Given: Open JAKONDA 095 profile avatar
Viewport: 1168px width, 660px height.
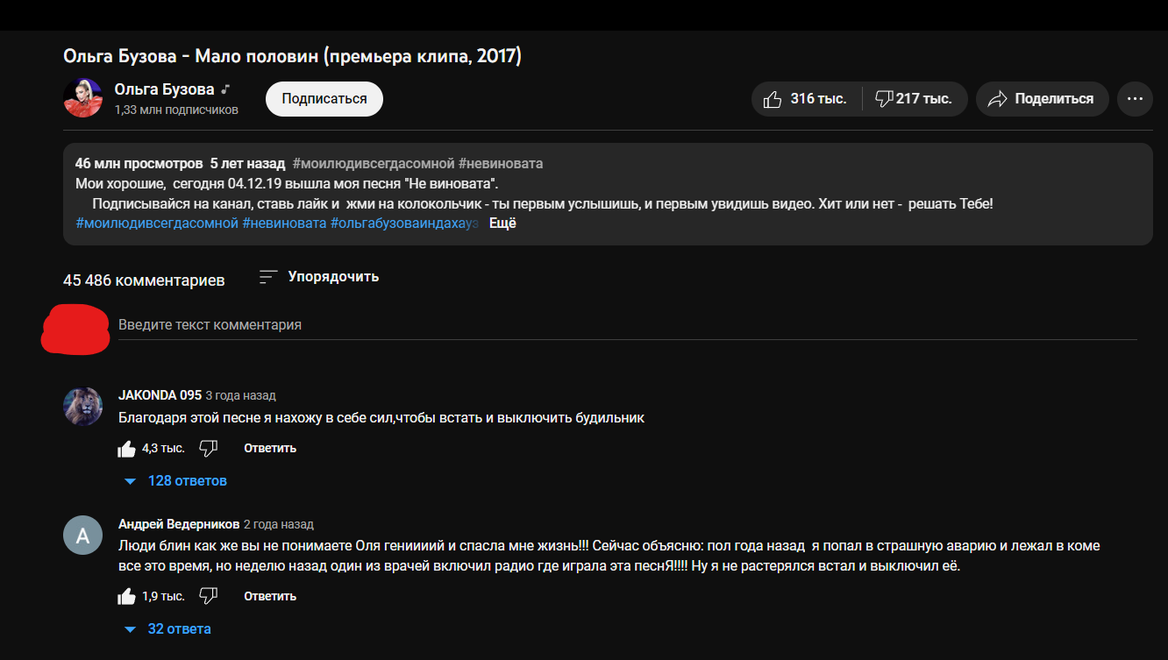Looking at the screenshot, I should click(x=83, y=407).
